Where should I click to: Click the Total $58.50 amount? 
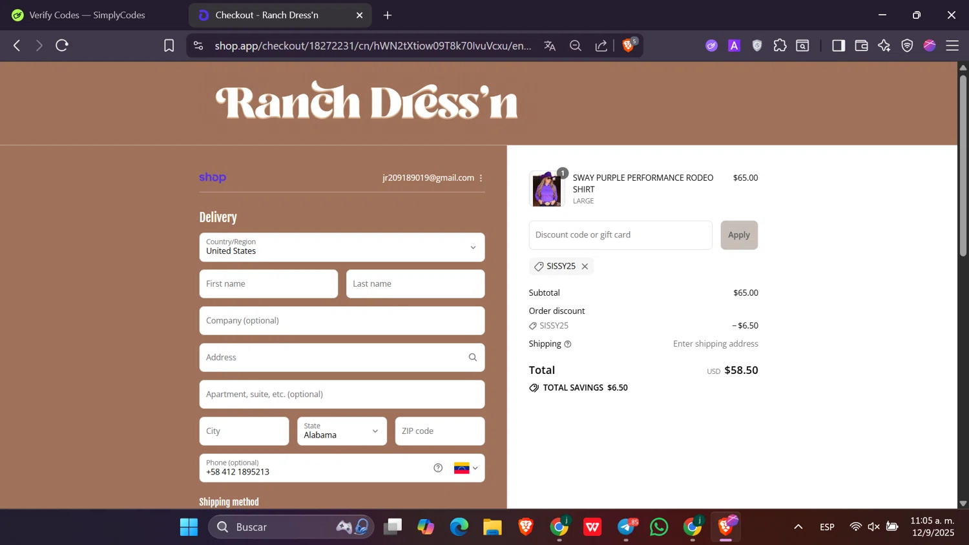741,371
